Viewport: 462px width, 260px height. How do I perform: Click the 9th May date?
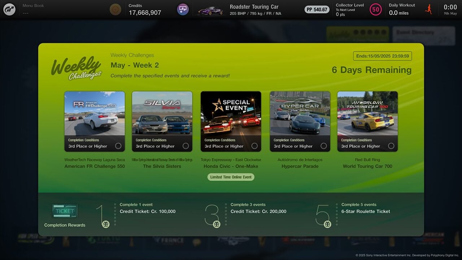pos(450,14)
